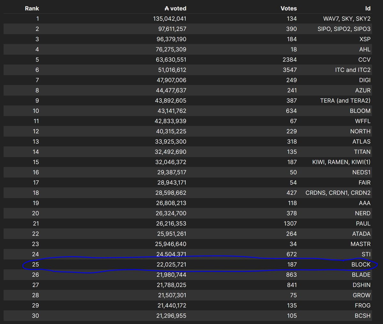Screen dimensions: 383x324
Task: Select the NERD id cell
Action: pos(363,213)
